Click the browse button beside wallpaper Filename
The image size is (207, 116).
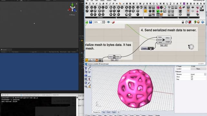(x=205, y=74)
